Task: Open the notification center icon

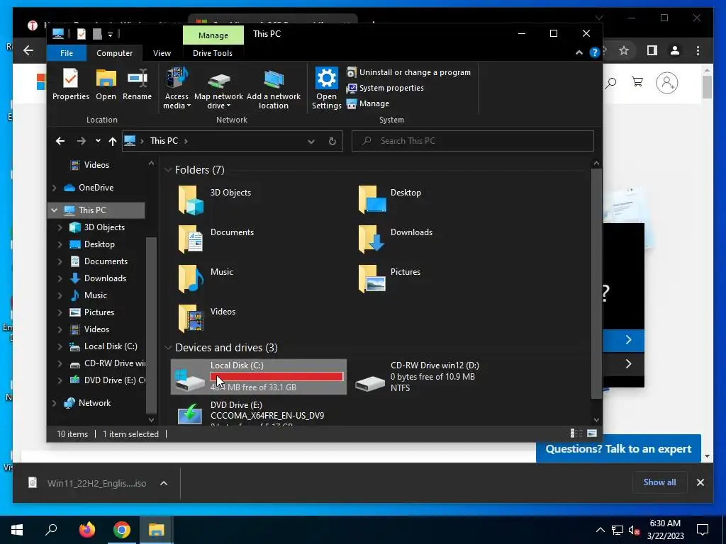Action: click(703, 530)
